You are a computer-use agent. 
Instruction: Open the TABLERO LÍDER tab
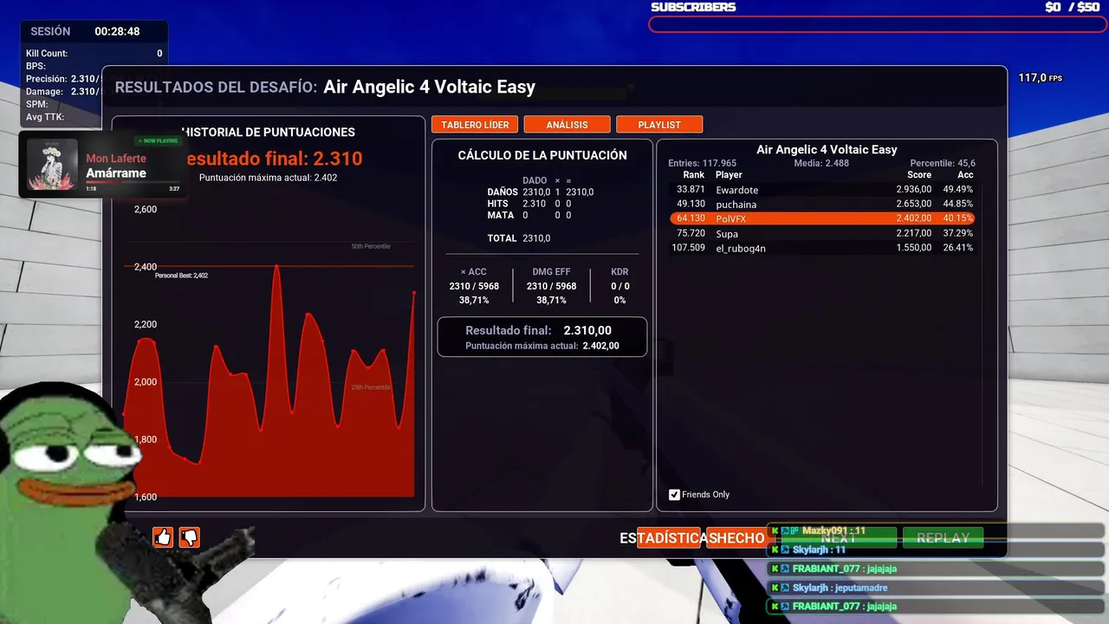(x=475, y=125)
